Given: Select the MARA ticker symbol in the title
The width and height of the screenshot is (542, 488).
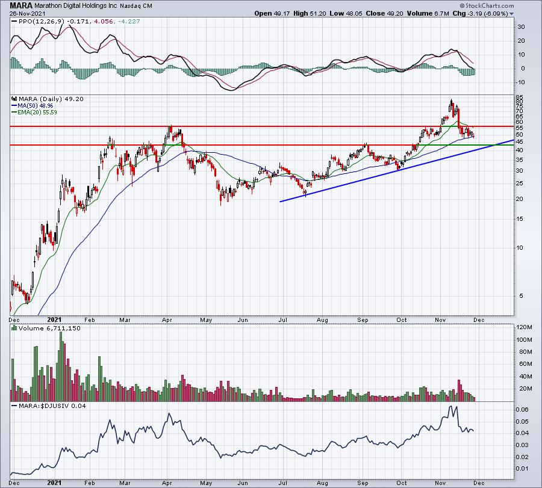Looking at the screenshot, I should pos(20,5).
